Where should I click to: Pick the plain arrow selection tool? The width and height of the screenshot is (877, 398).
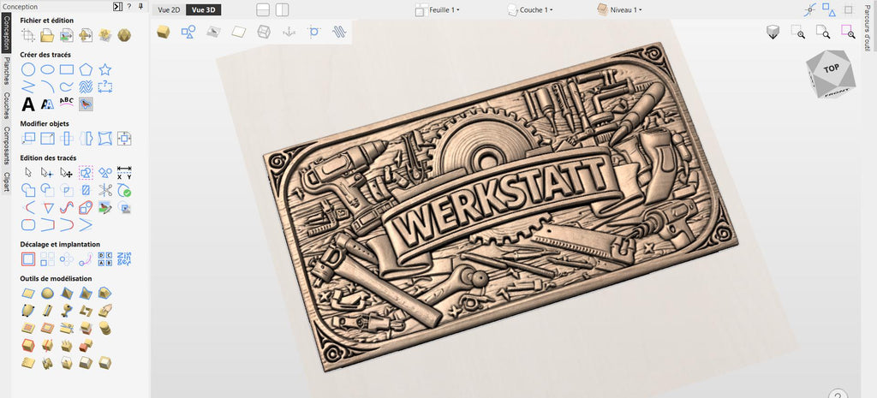click(x=28, y=173)
